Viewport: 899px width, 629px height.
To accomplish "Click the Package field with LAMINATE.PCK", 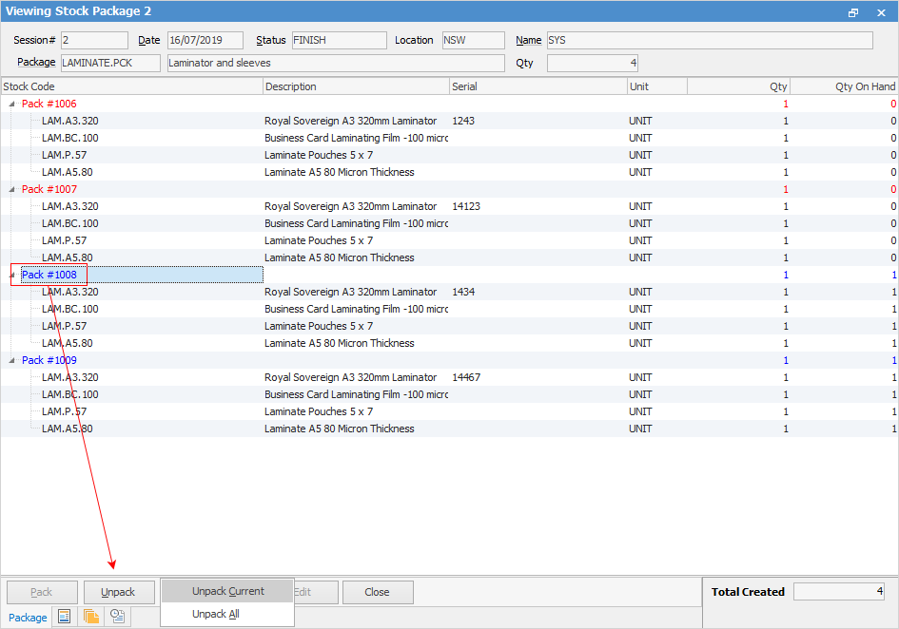I will coord(110,64).
